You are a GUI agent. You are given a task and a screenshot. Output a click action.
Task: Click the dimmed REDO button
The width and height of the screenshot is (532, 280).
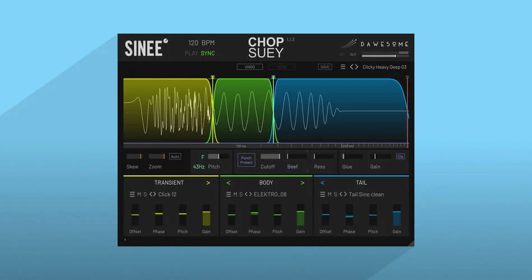(282, 67)
